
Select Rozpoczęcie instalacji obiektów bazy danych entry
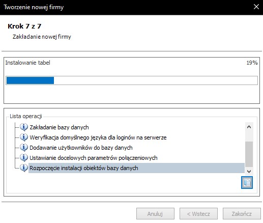click(136, 168)
